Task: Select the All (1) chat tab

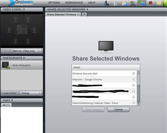Action: [x=6, y=105]
